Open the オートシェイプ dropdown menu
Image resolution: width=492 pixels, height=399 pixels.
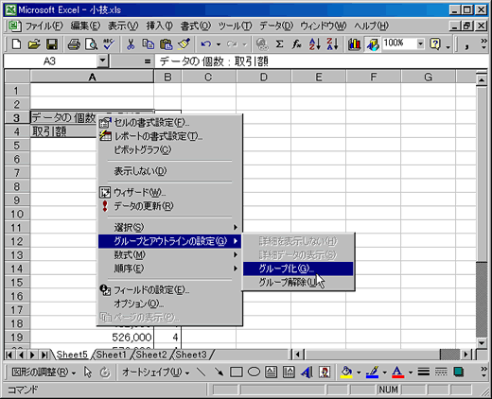[155, 373]
